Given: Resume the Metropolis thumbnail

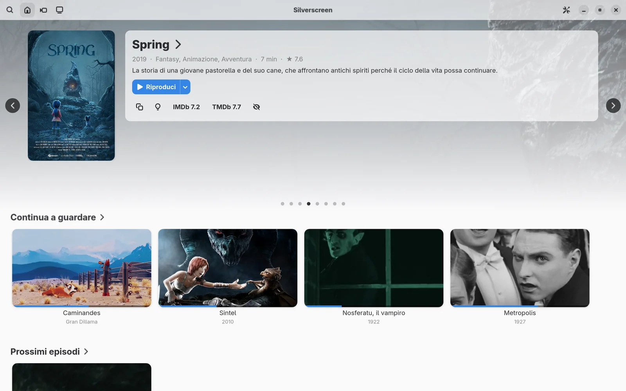Looking at the screenshot, I should point(520,268).
